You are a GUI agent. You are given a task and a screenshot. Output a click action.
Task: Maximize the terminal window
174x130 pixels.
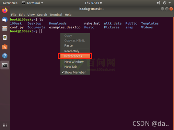(x=167, y=9)
